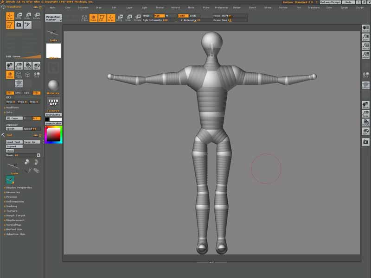The width and height of the screenshot is (371, 278).
Task: Pick a color from the color picker square
Action: tap(53, 134)
